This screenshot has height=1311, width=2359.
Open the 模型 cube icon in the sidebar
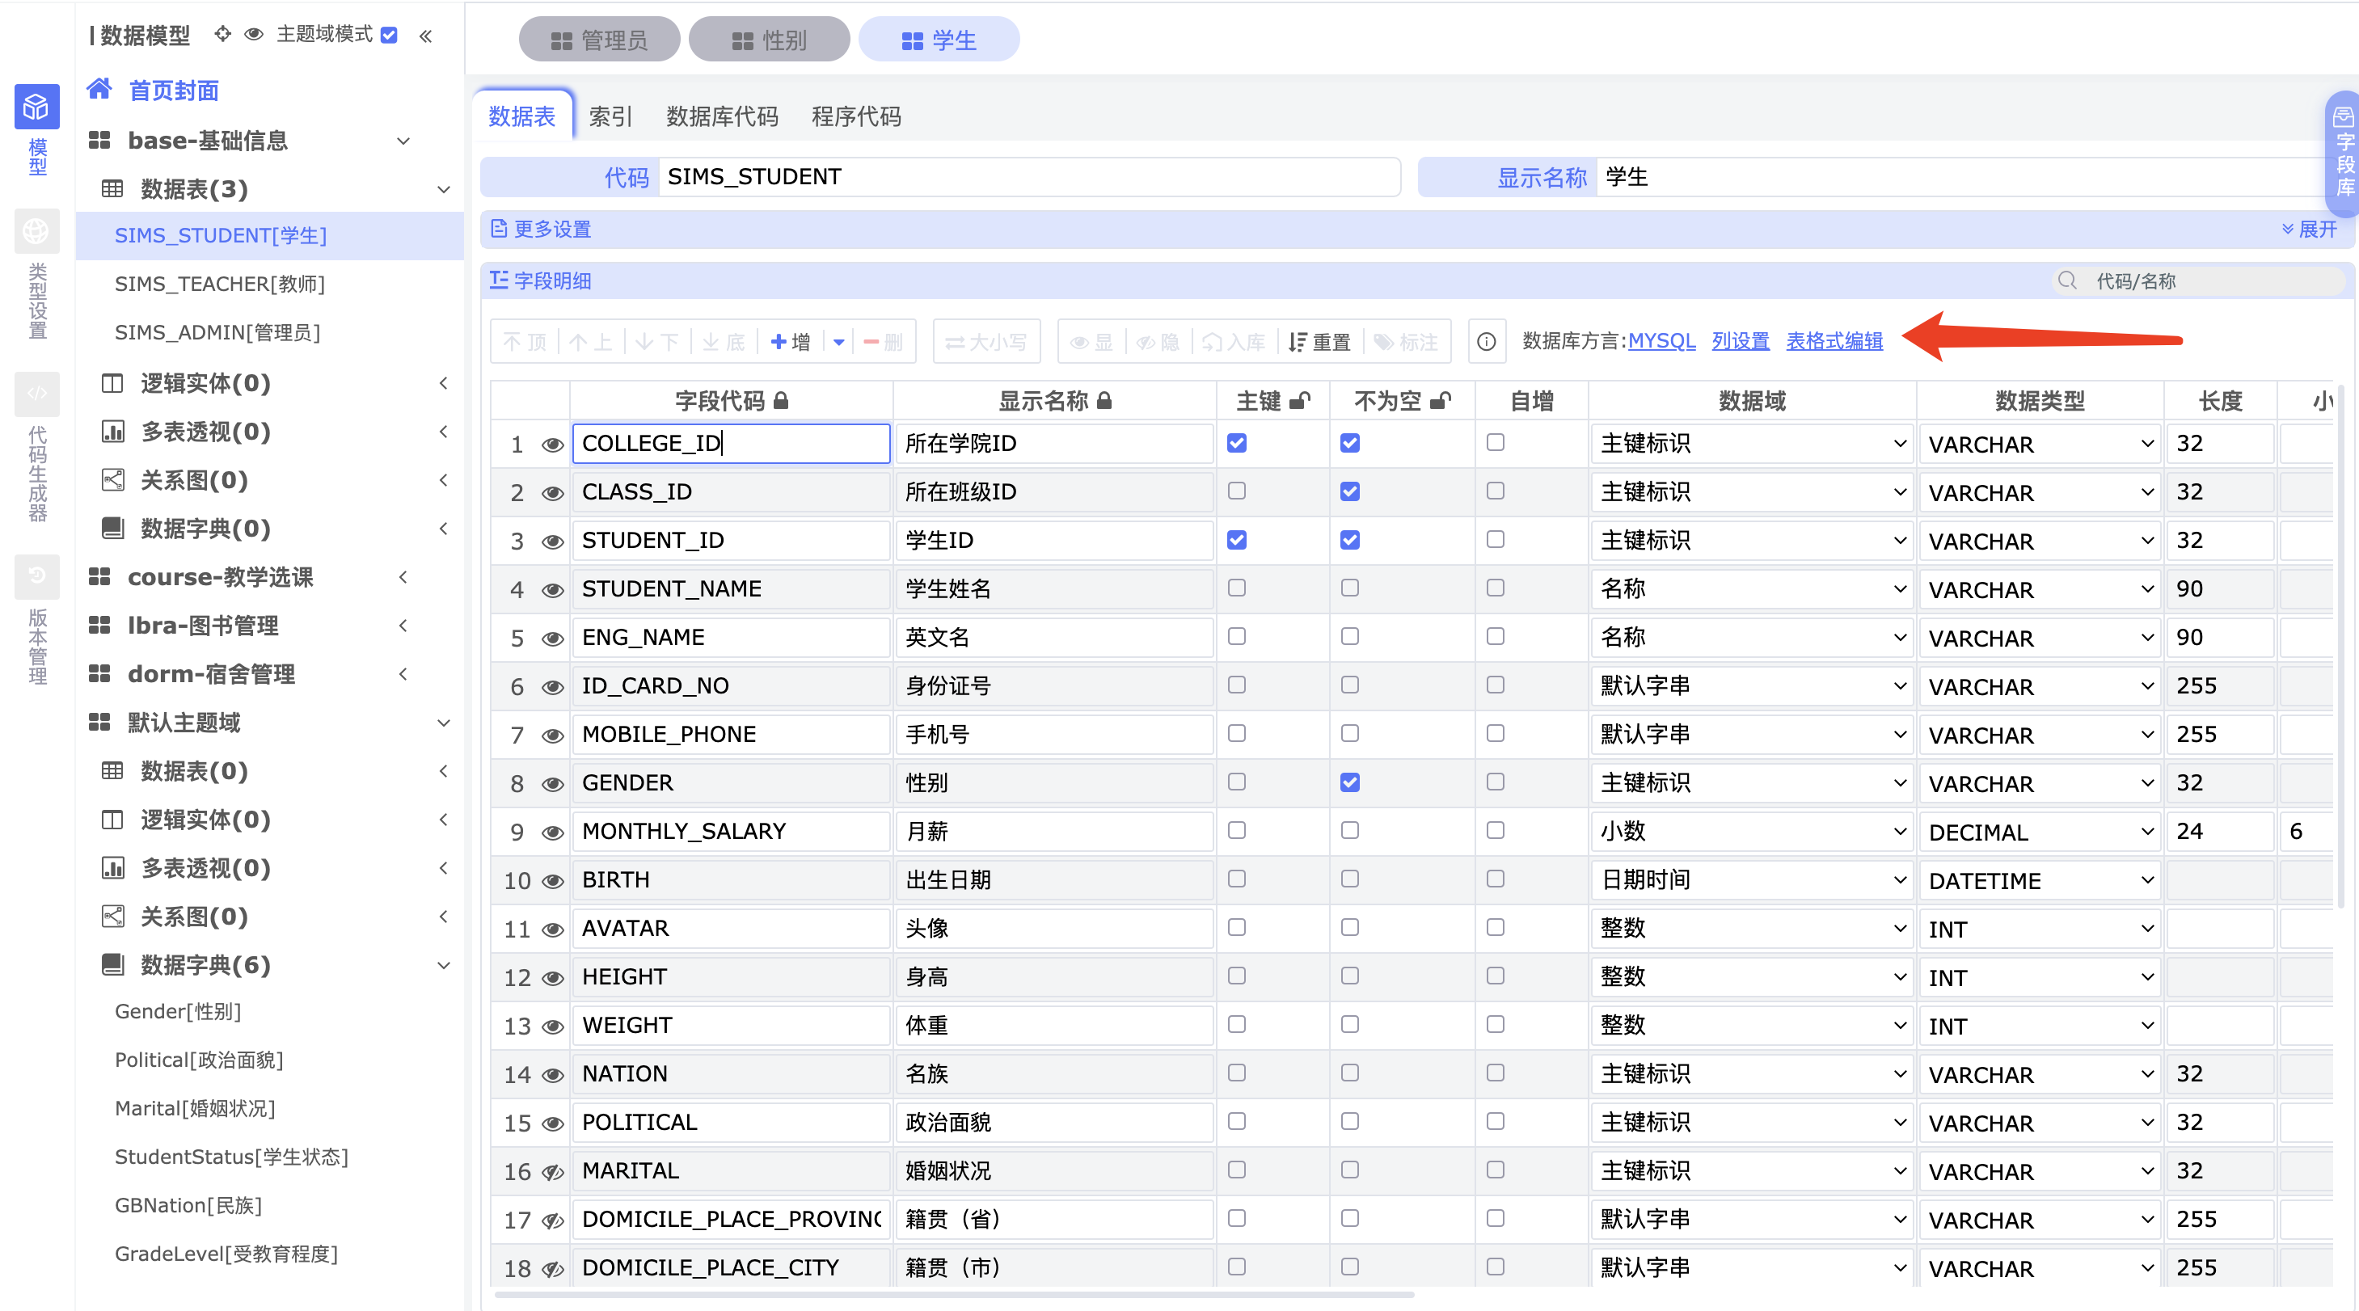(36, 107)
